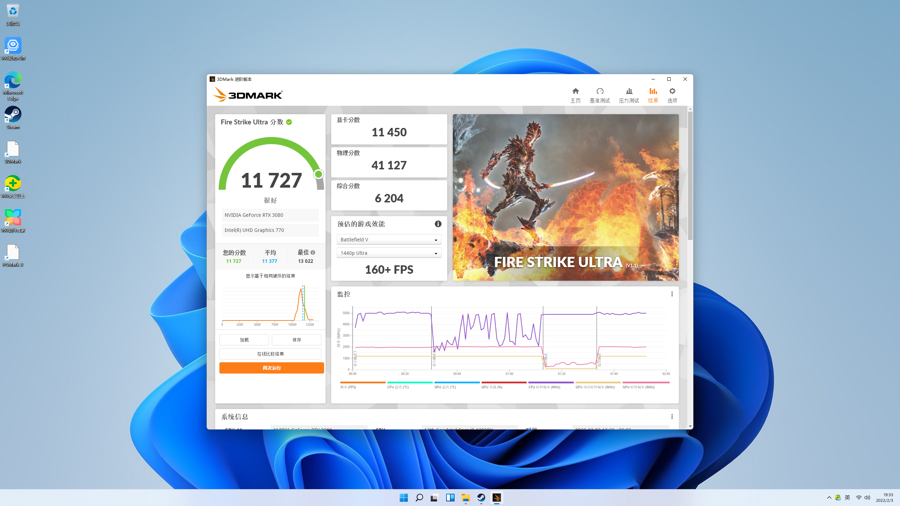Expand the Battlefield V game dropdown
The image size is (900, 506).
click(x=389, y=240)
